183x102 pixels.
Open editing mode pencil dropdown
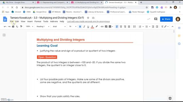[166, 27]
